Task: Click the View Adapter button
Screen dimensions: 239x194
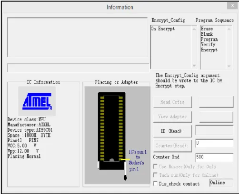Action: coord(172,116)
